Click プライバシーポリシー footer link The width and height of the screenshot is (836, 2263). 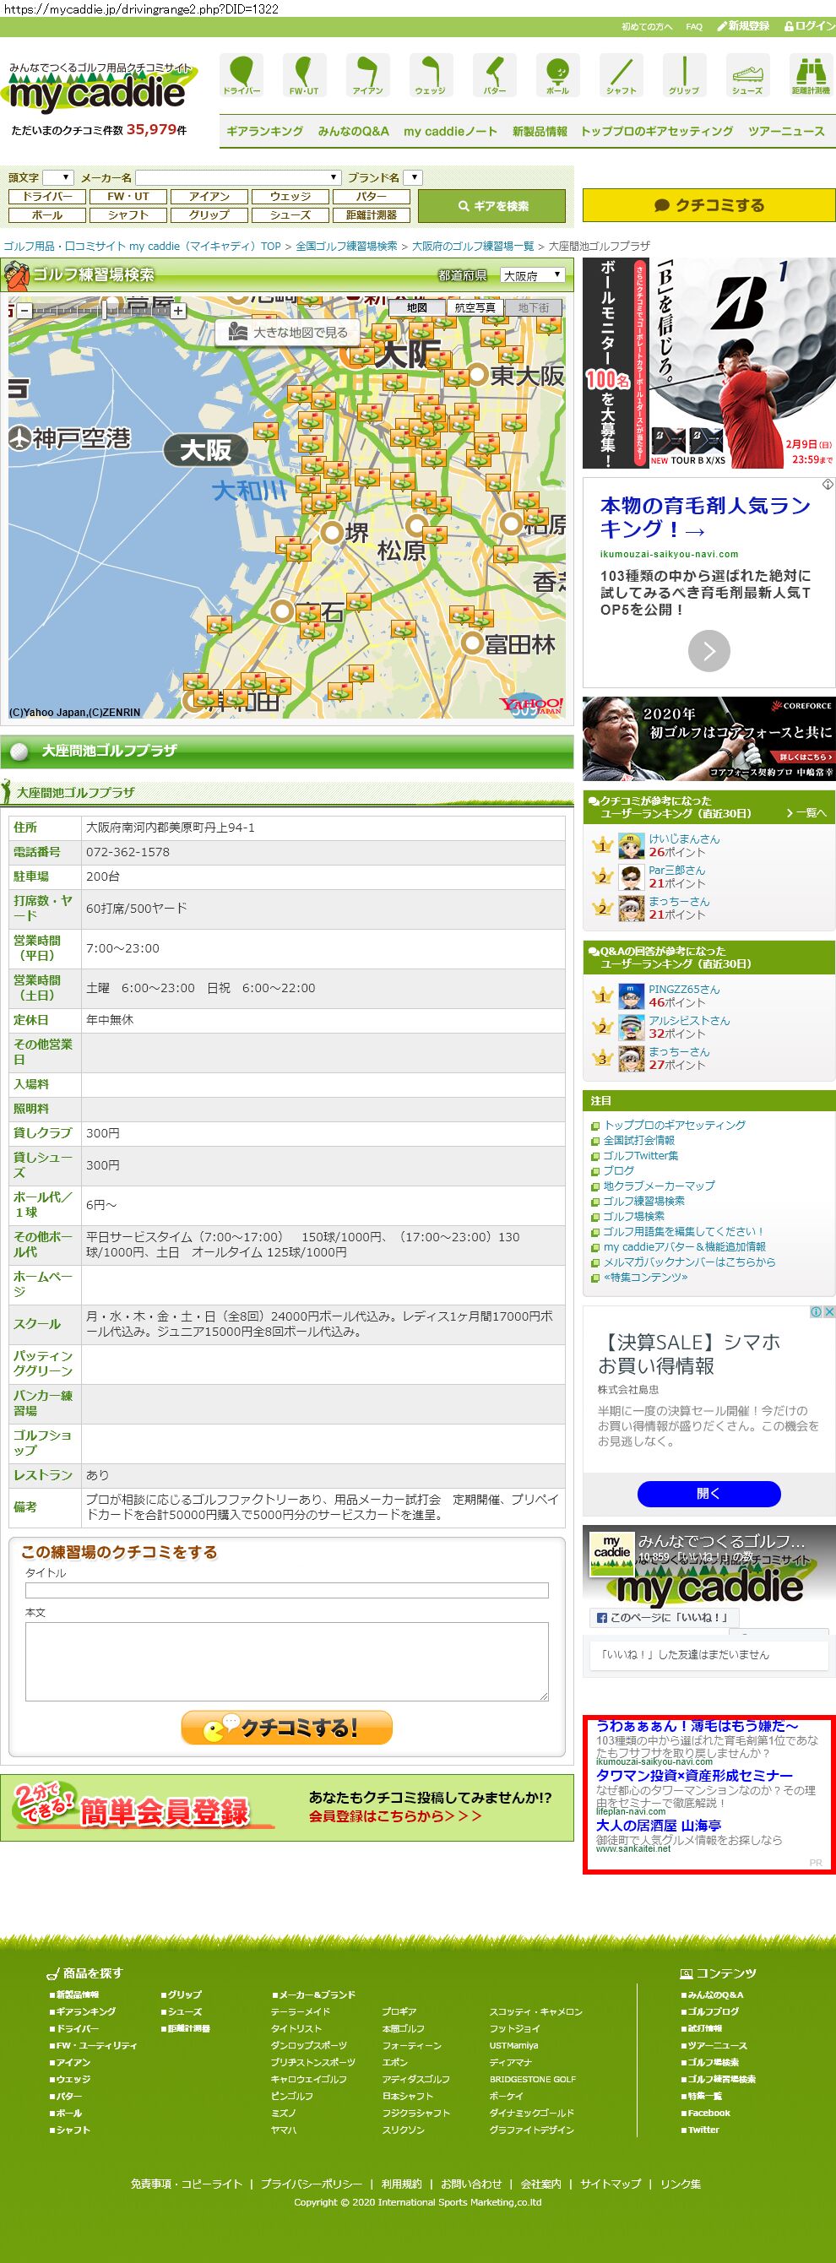click(311, 2183)
